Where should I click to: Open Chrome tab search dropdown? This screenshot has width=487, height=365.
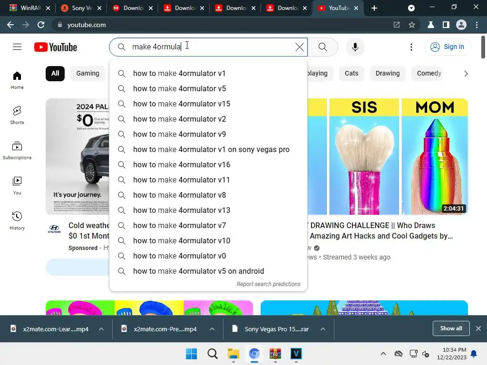point(411,8)
